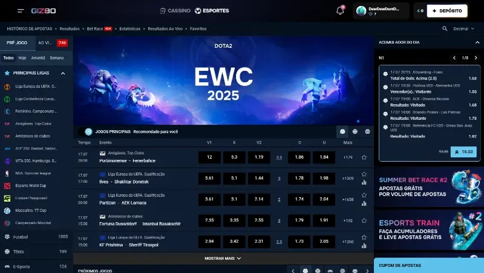Open Favoritos link

[198, 28]
